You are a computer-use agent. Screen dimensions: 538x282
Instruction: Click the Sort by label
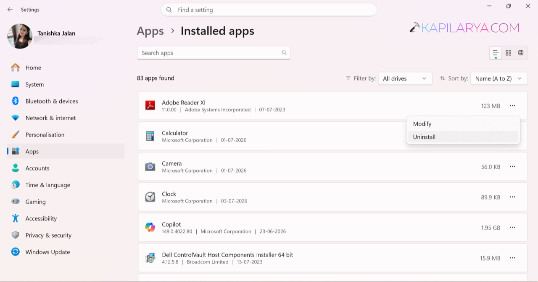pos(458,78)
